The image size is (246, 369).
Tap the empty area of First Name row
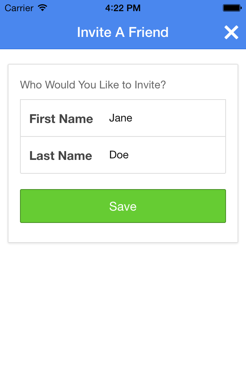tap(179, 118)
